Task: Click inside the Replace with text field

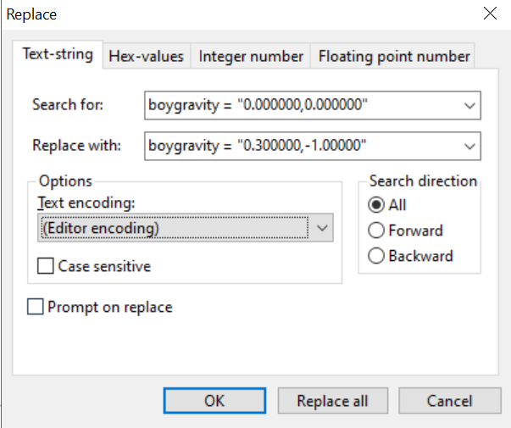Action: [301, 145]
